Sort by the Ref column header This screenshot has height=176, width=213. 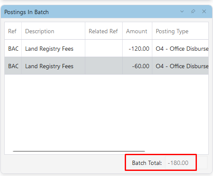[13, 31]
